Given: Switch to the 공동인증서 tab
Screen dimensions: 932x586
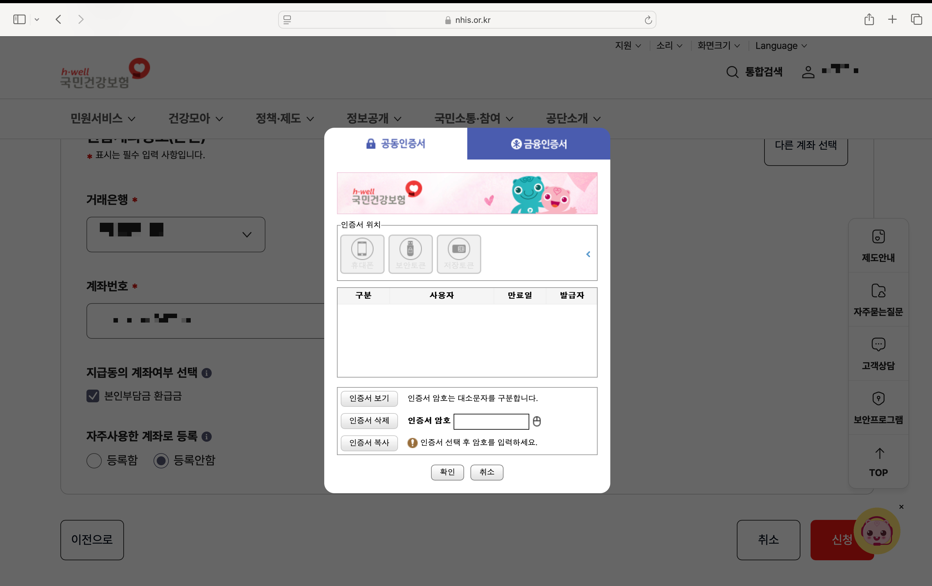Looking at the screenshot, I should coord(395,144).
